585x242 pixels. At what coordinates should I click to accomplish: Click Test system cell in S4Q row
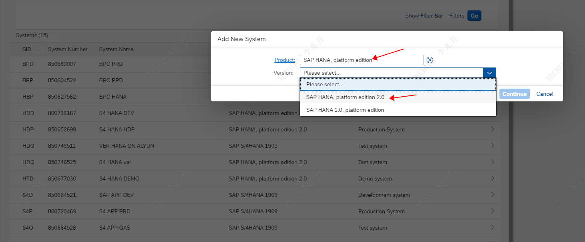pyautogui.click(x=373, y=228)
